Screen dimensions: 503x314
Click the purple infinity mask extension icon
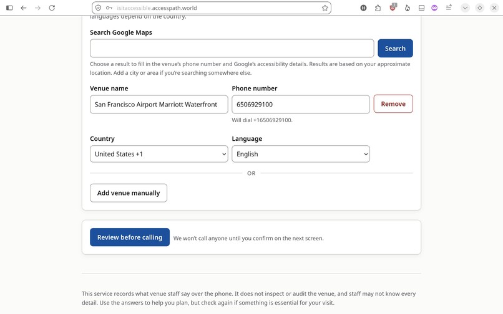coord(434,8)
